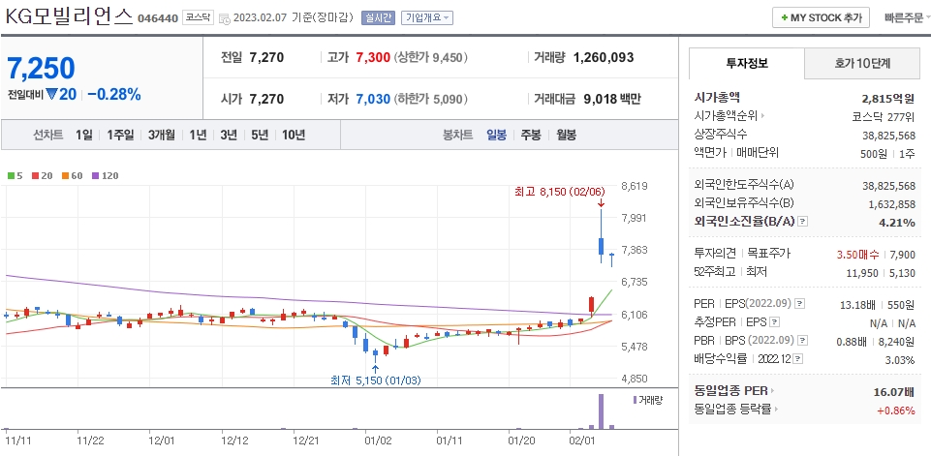Click the 외국인소진율 value 4.21%
Viewport: 931px width, 456px height.
897,222
